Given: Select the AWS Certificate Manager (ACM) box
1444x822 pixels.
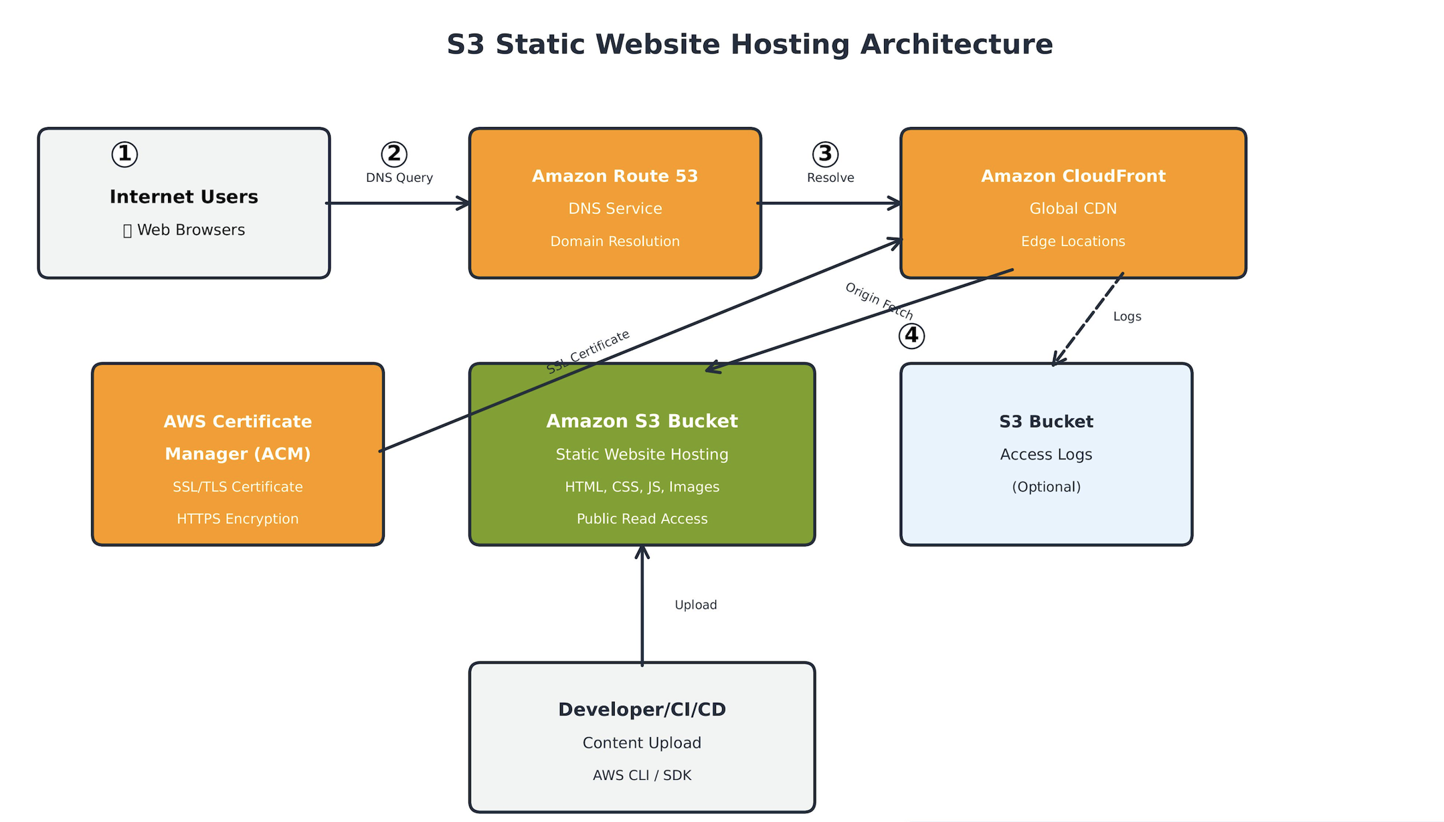Looking at the screenshot, I should click(x=237, y=453).
